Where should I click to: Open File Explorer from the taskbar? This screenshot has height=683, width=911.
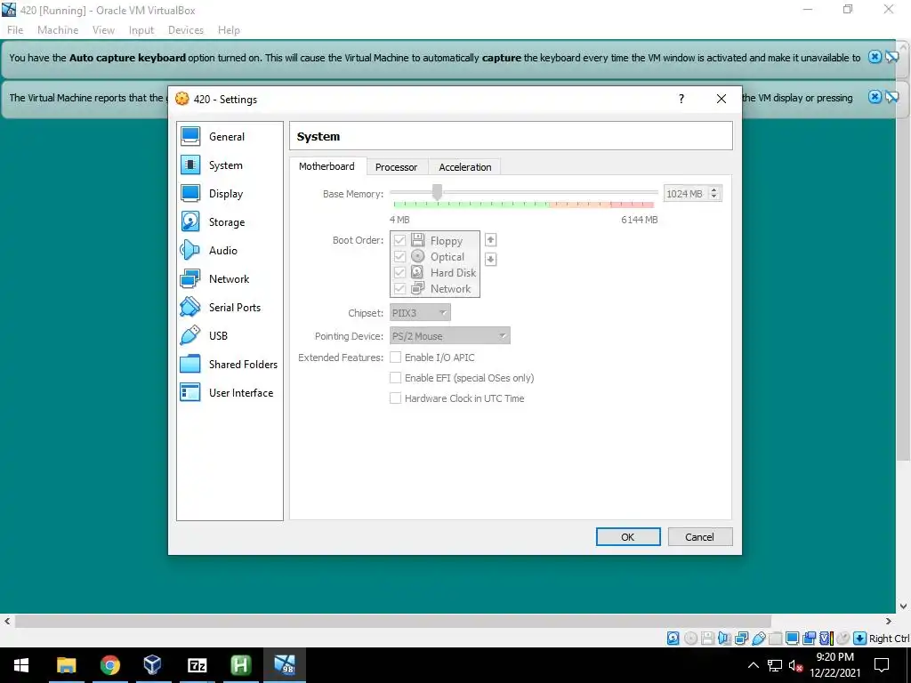(66, 665)
